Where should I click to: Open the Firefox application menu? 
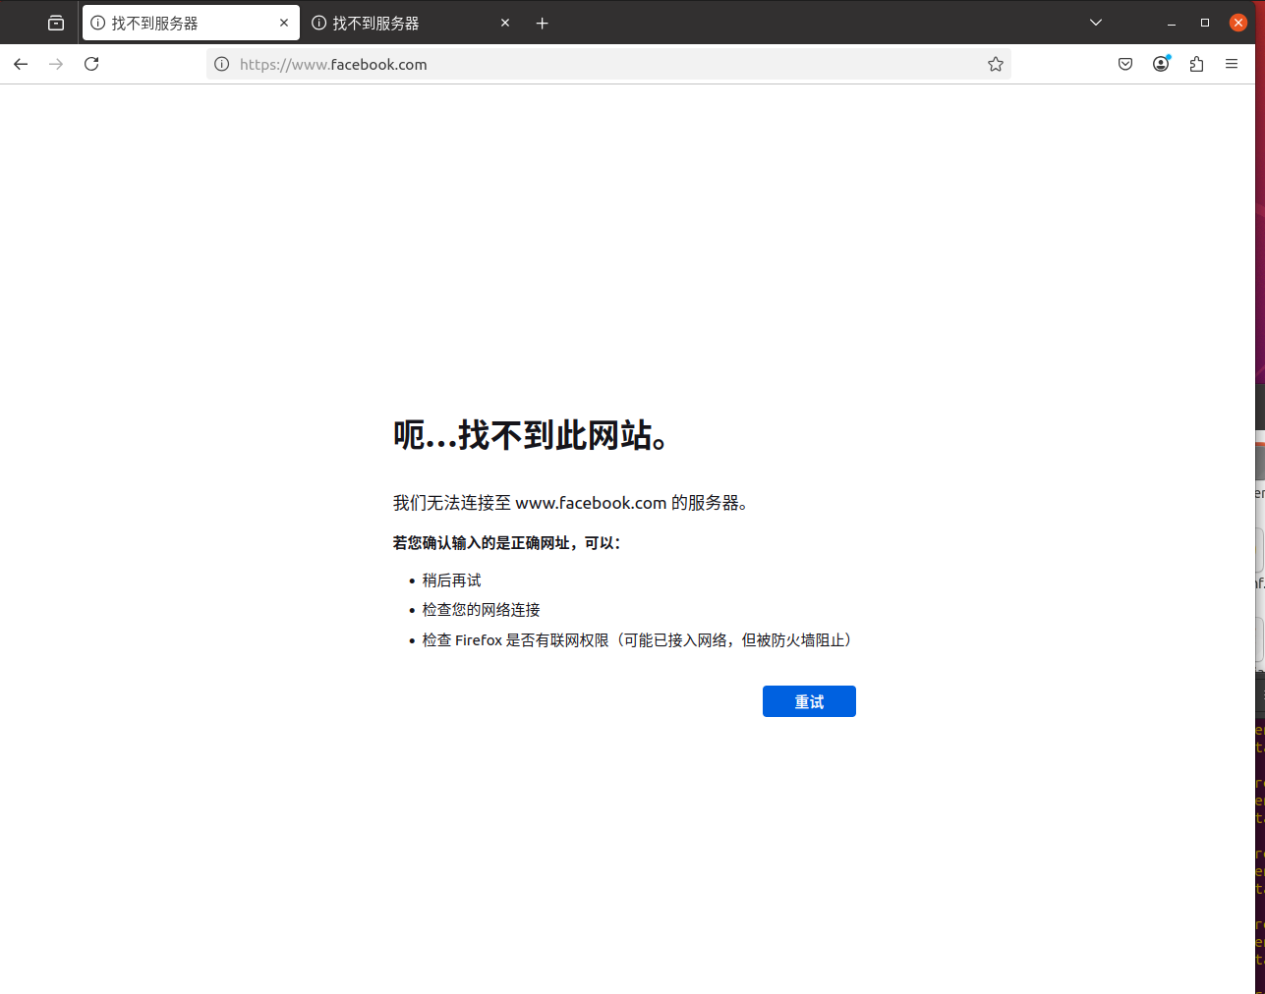coord(1231,64)
